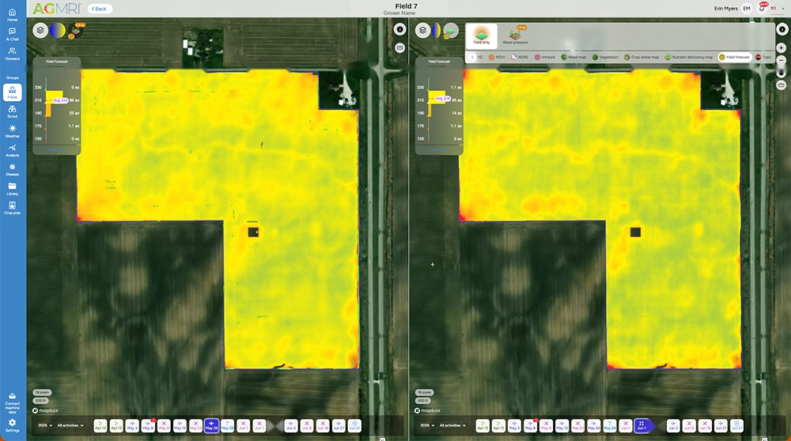Open the Scout section
The width and height of the screenshot is (791, 441).
[x=12, y=111]
